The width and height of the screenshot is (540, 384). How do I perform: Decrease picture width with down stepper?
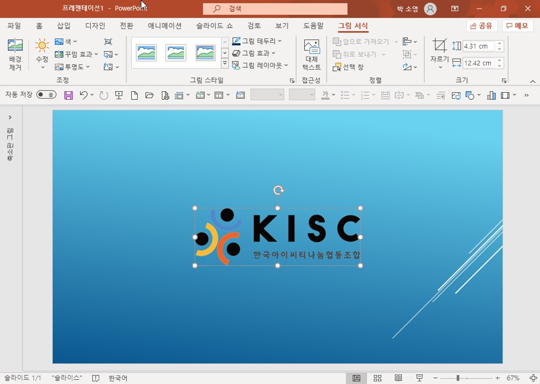(x=499, y=66)
